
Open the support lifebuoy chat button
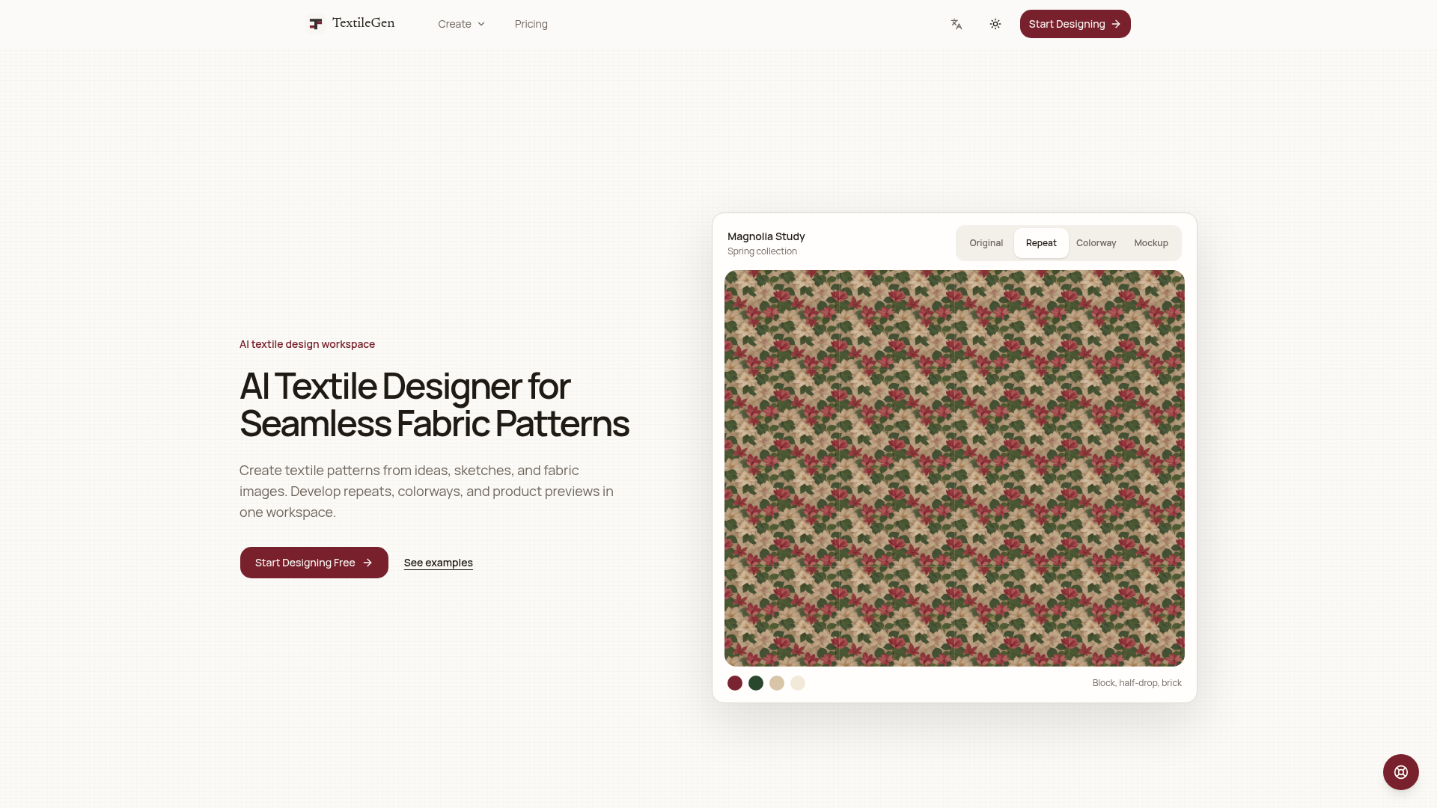tap(1401, 772)
